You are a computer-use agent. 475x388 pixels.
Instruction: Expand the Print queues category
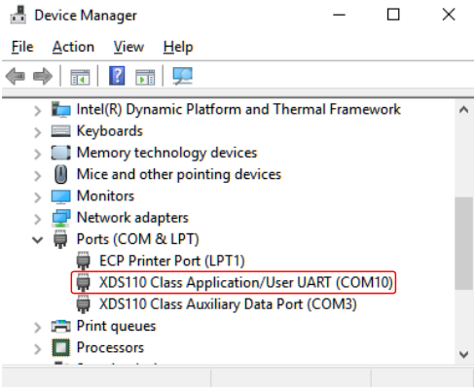tap(38, 327)
